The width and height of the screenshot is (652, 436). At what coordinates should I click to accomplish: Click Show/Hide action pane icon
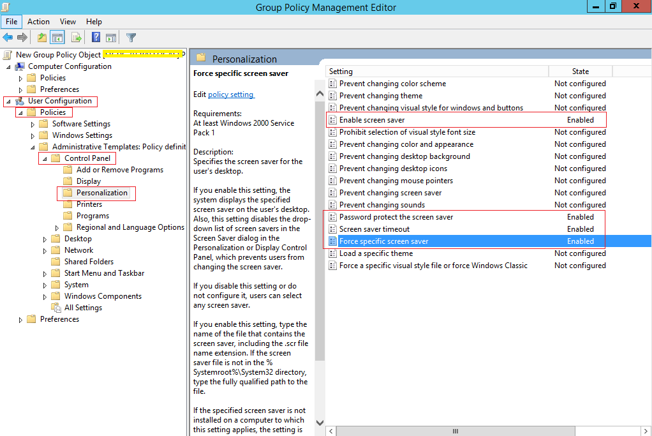[x=111, y=38]
